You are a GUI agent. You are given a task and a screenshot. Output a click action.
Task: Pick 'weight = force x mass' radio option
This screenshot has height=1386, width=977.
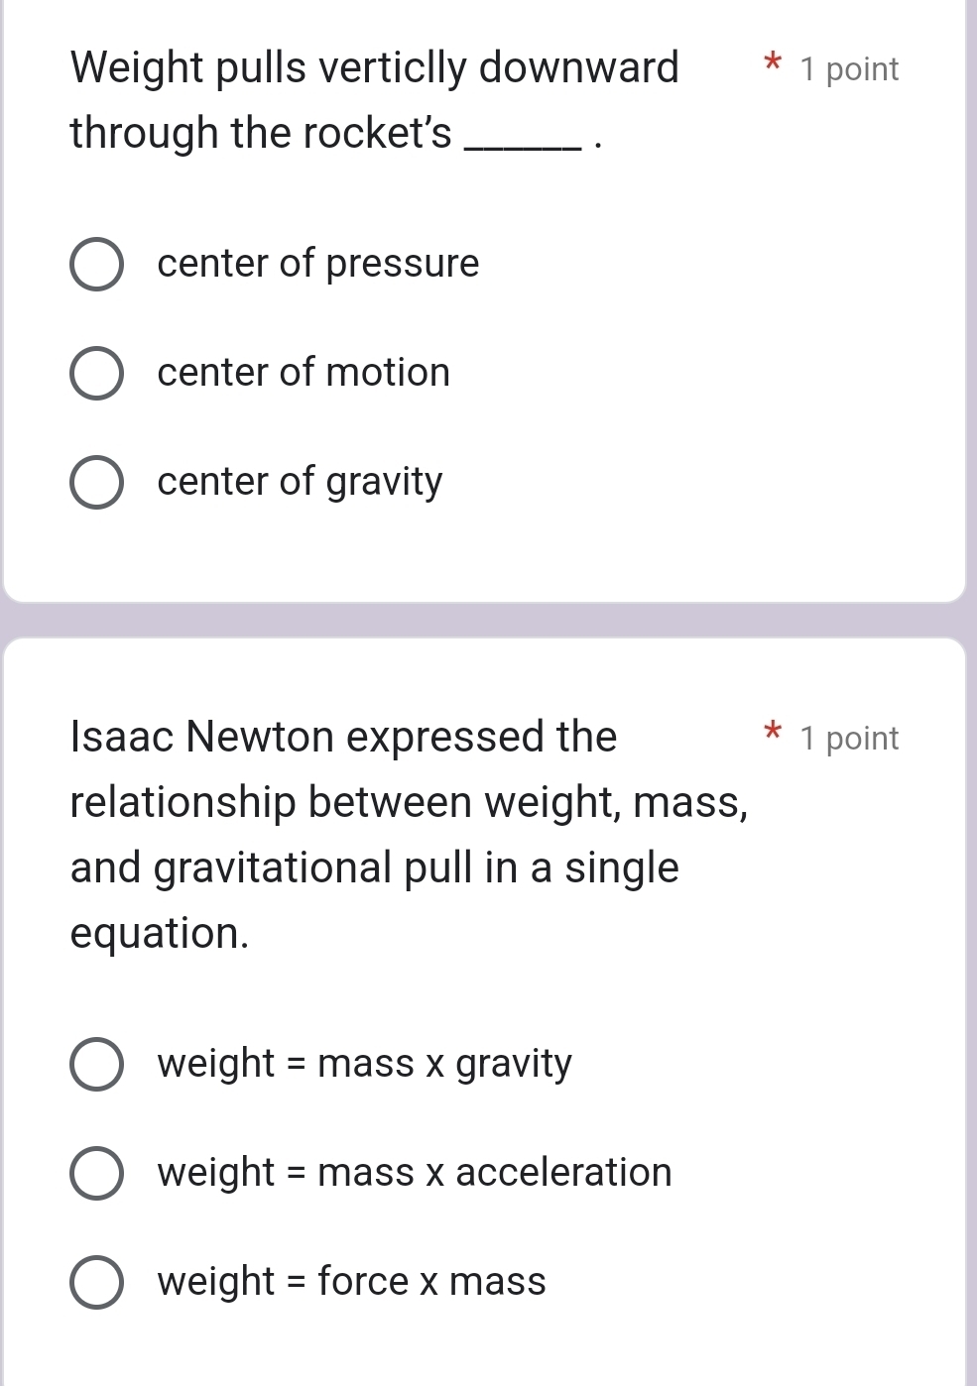coord(96,1282)
